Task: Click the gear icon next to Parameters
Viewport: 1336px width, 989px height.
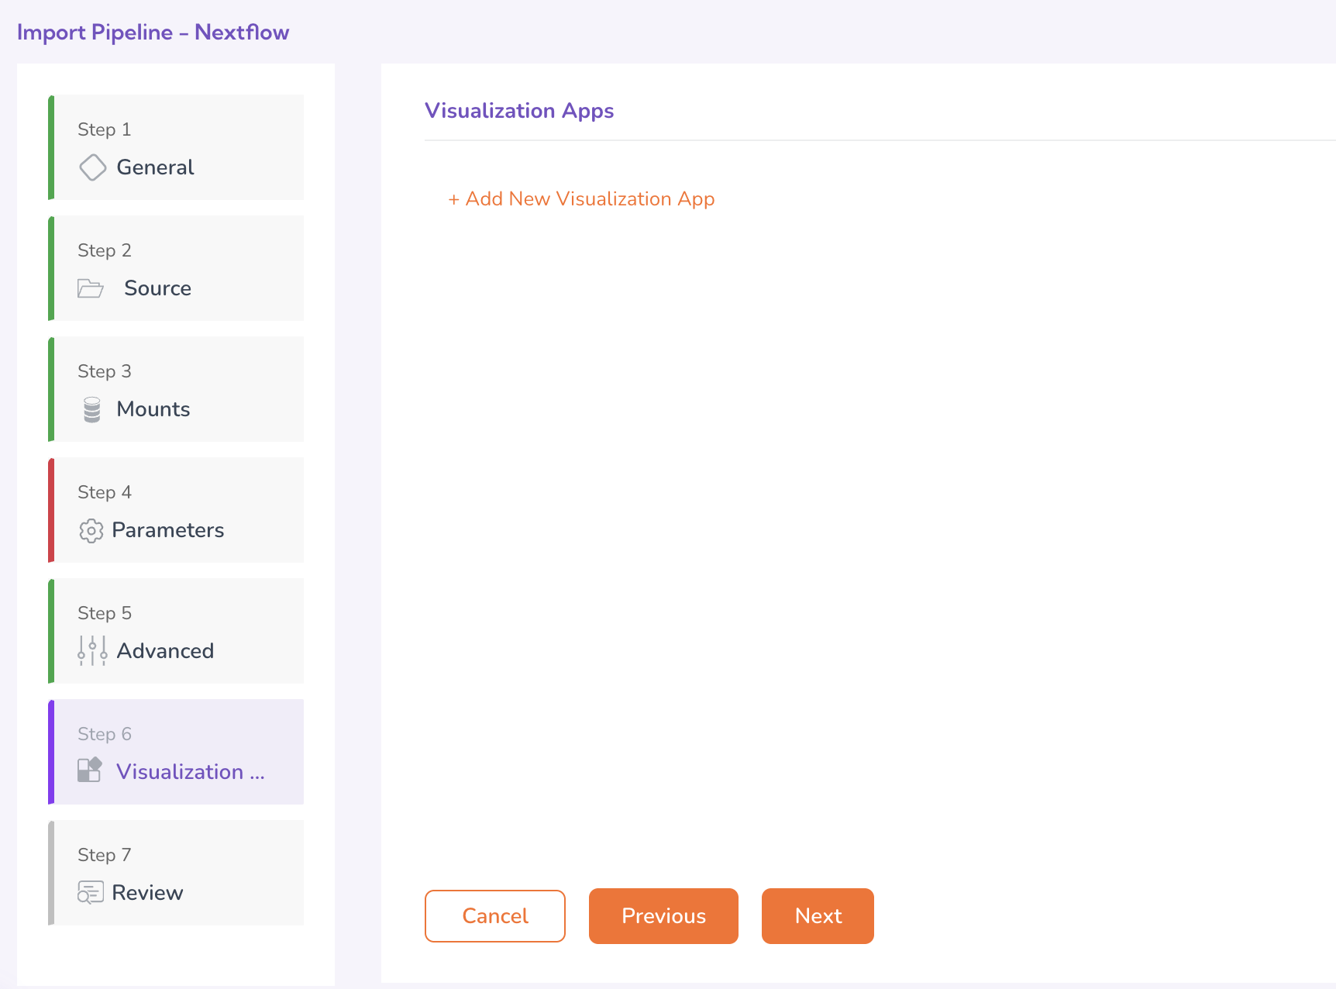Action: tap(91, 530)
